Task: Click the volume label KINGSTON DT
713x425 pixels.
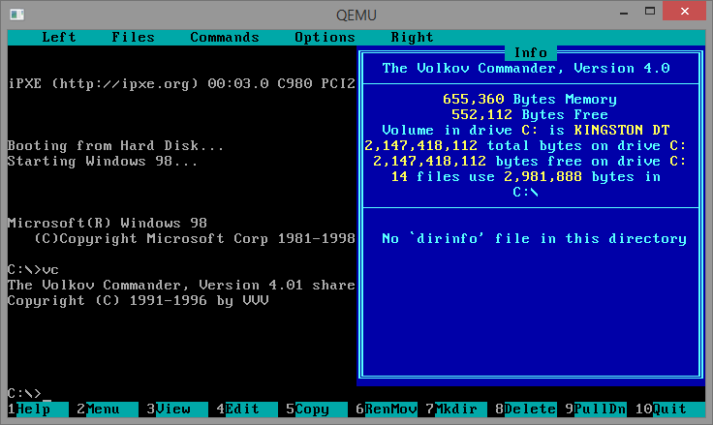Action: (622, 130)
